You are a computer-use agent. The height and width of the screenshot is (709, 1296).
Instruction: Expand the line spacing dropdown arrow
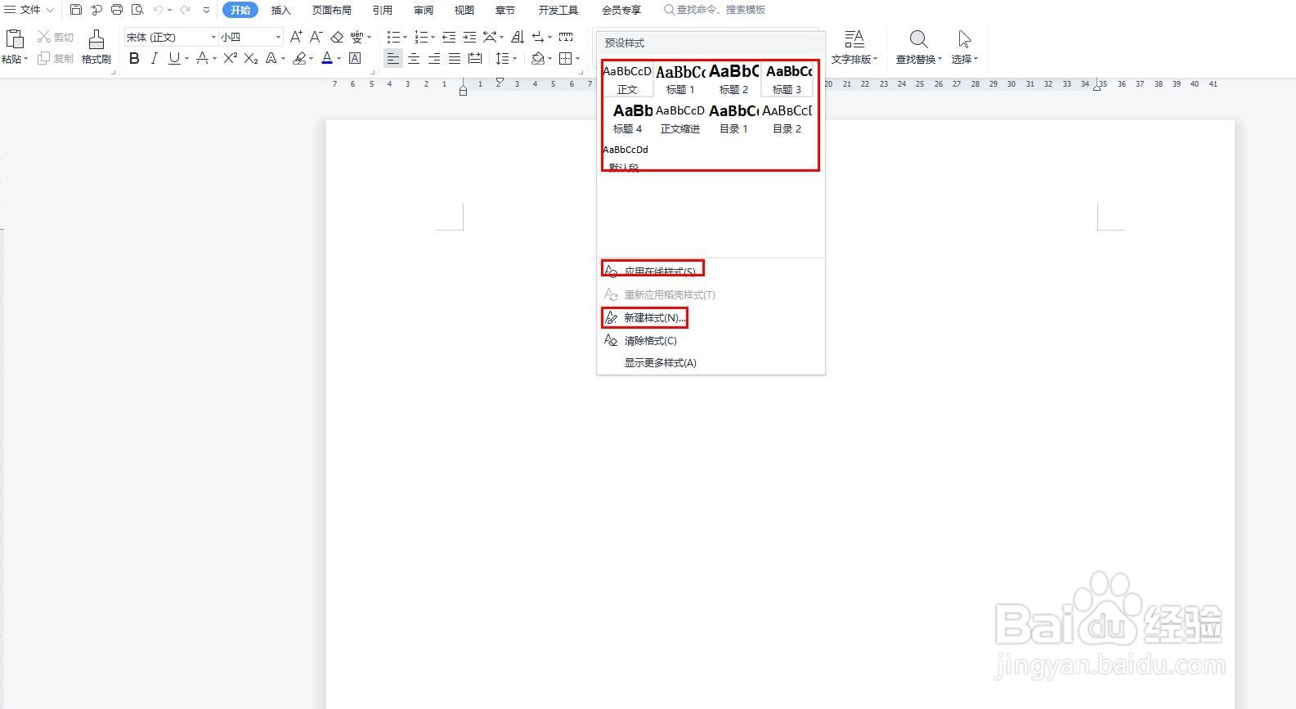tap(514, 58)
